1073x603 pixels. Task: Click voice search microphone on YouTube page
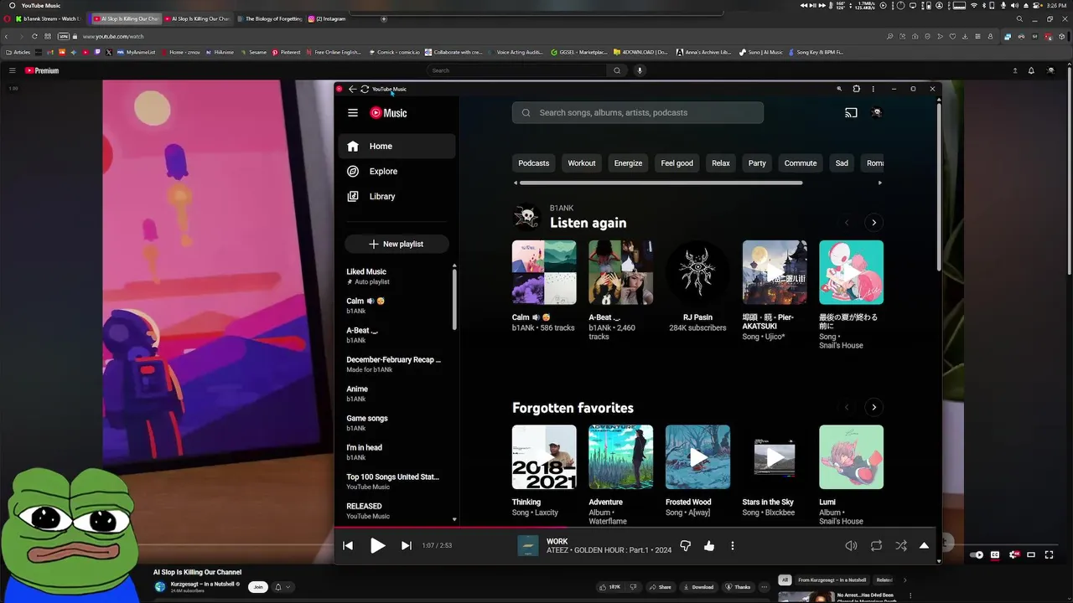(x=640, y=70)
